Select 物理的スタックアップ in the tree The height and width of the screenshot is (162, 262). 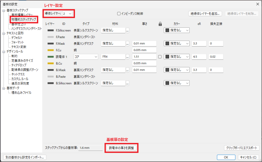pos(24,20)
